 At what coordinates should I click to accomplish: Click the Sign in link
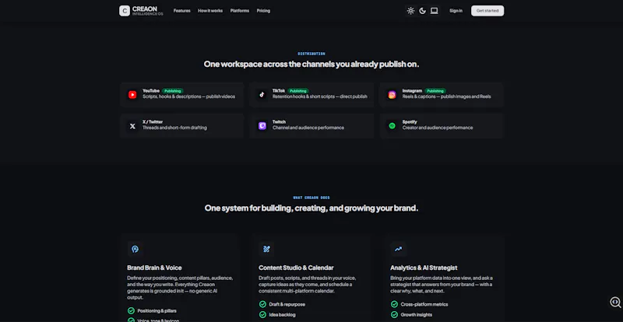[x=456, y=11]
